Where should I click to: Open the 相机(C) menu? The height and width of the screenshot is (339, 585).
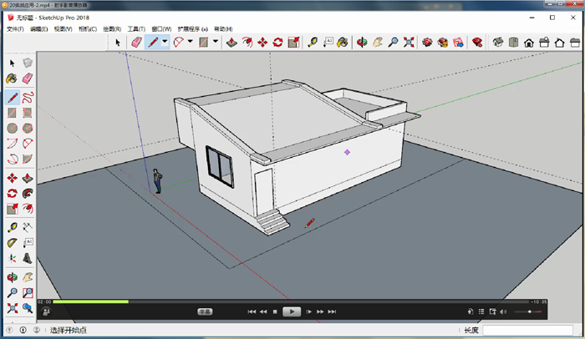(x=88, y=29)
